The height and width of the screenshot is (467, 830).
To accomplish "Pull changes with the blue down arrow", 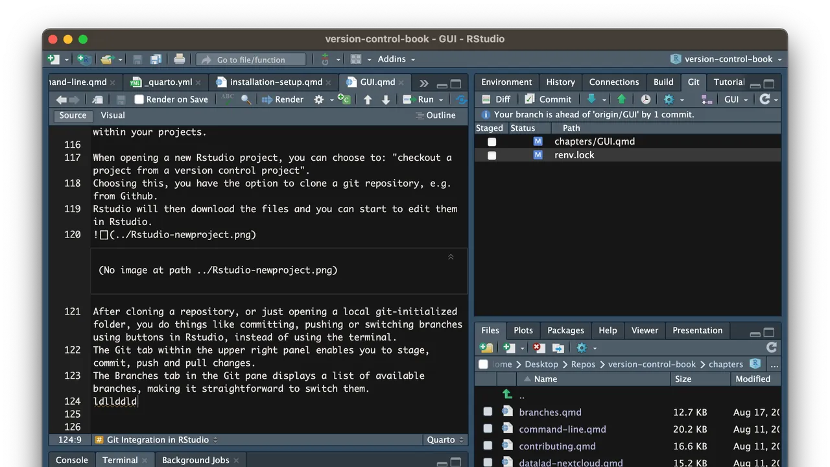I will [591, 99].
